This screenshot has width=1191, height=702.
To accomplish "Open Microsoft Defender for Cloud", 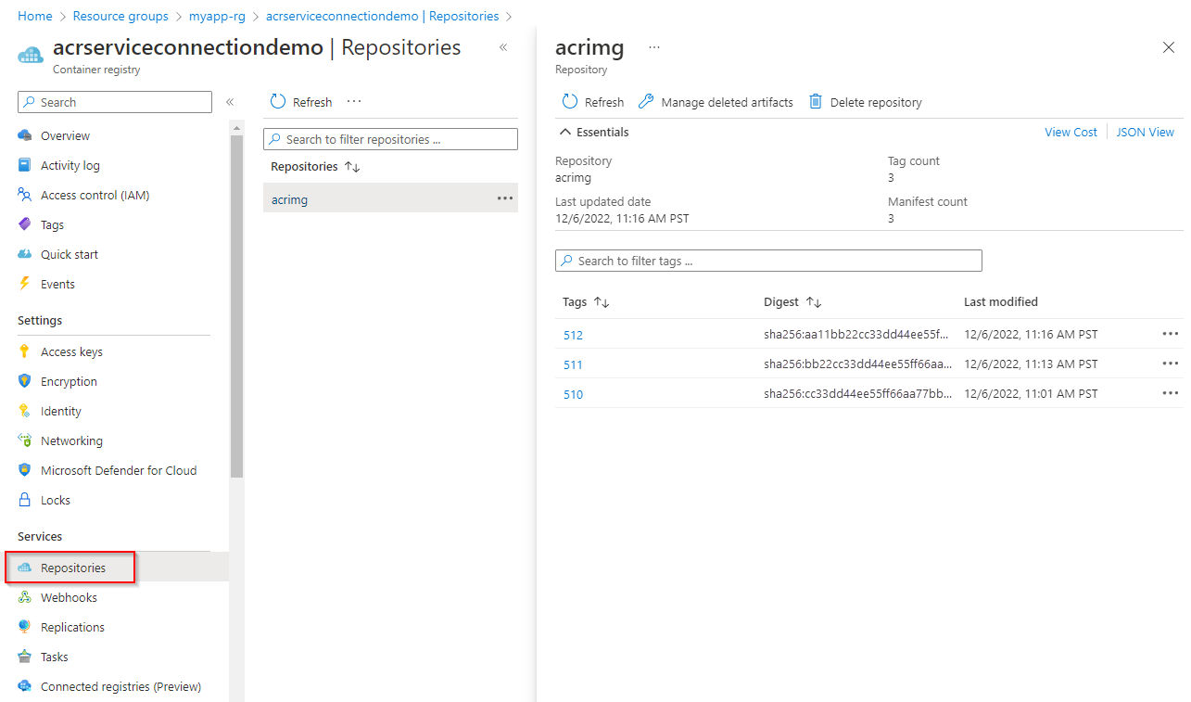I will (119, 469).
